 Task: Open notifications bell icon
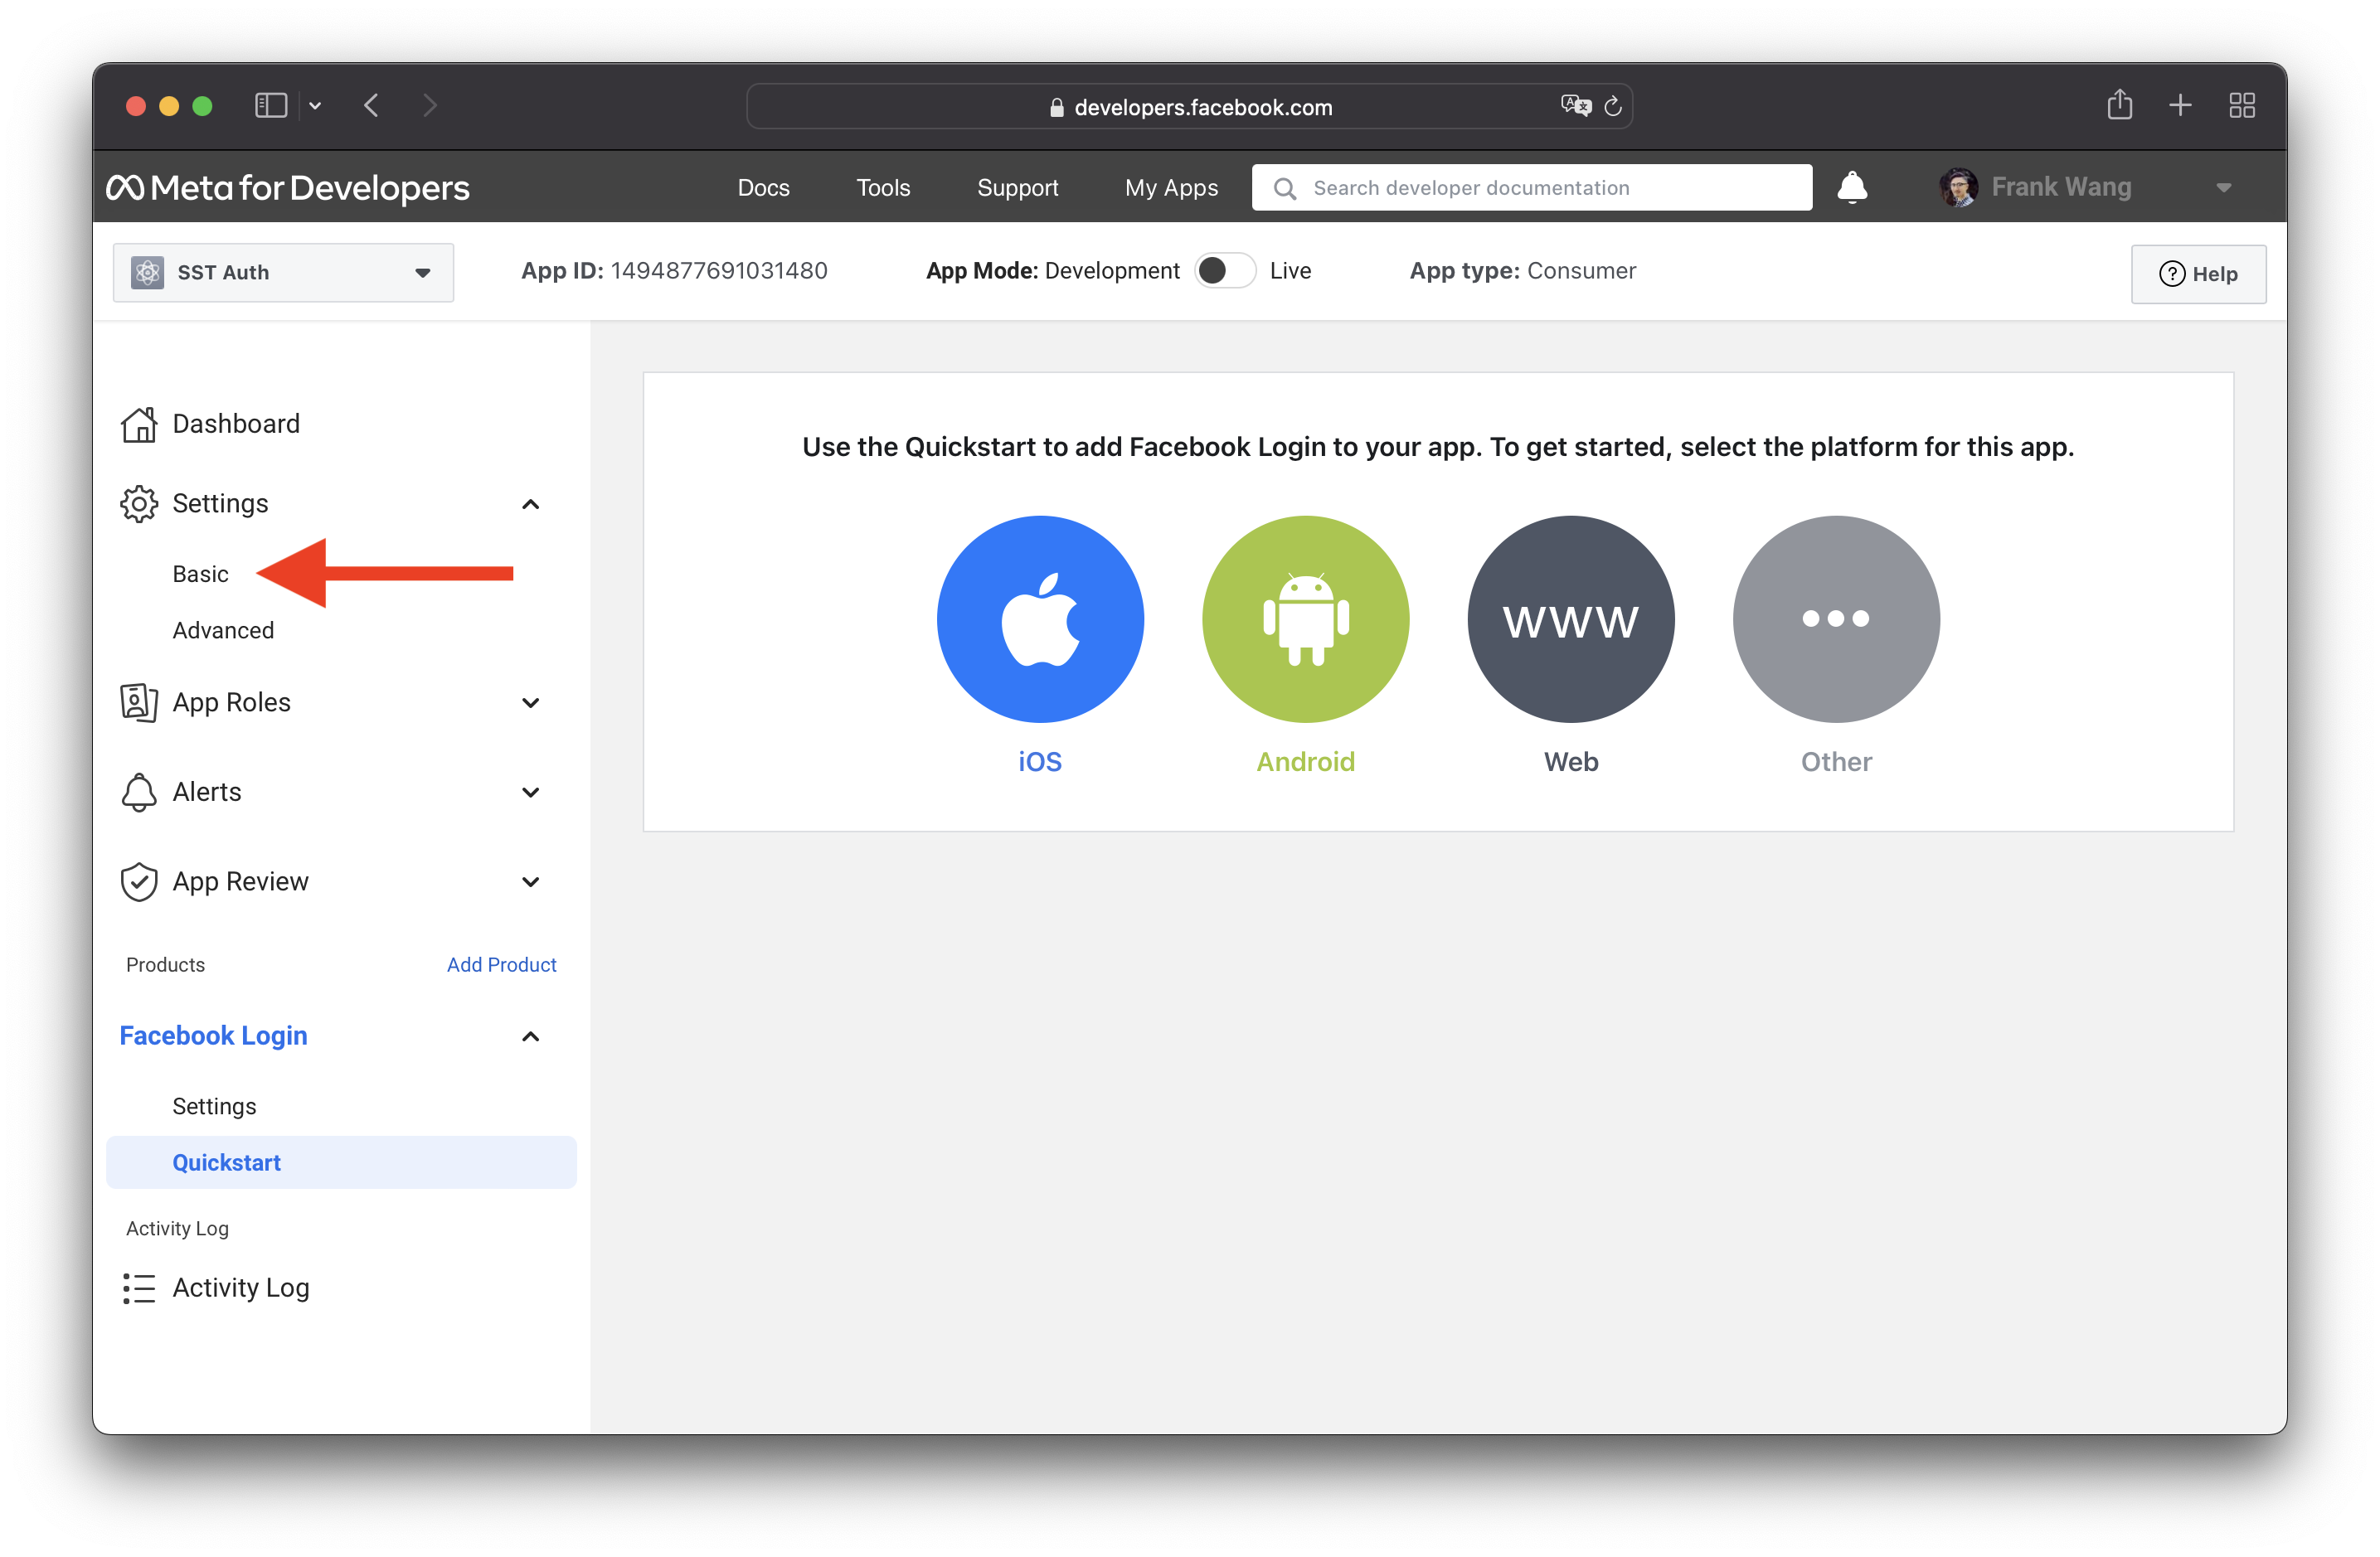click(1852, 187)
